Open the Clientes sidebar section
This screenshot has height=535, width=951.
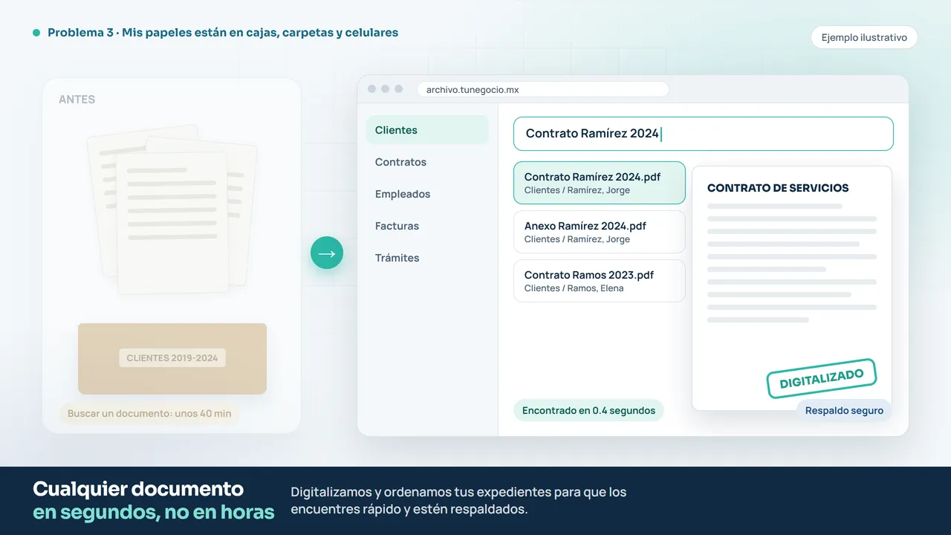[x=427, y=130]
